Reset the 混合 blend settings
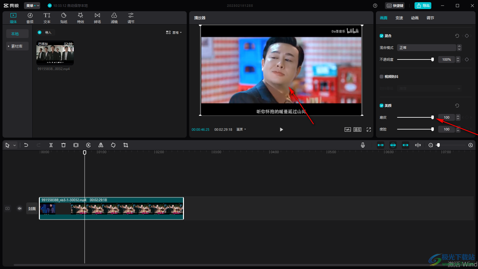This screenshot has height=269, width=478. pyautogui.click(x=457, y=36)
